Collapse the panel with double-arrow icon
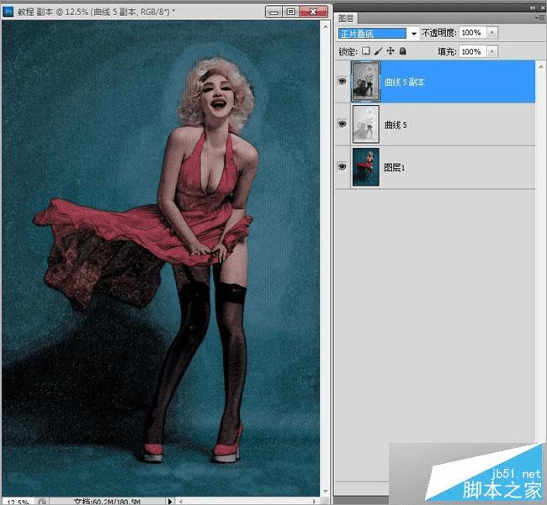Viewport: 547px width, 505px height. (533, 8)
